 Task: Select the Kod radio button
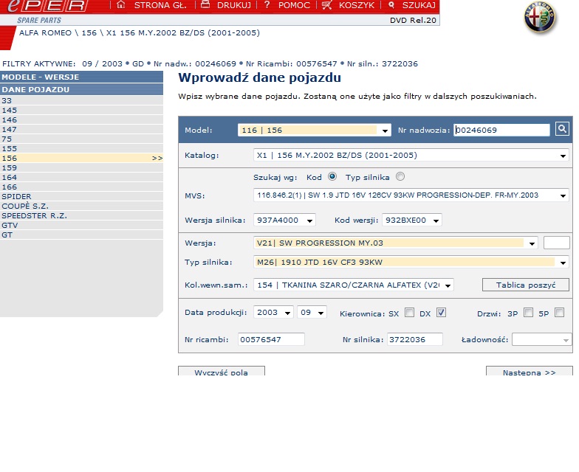(332, 177)
